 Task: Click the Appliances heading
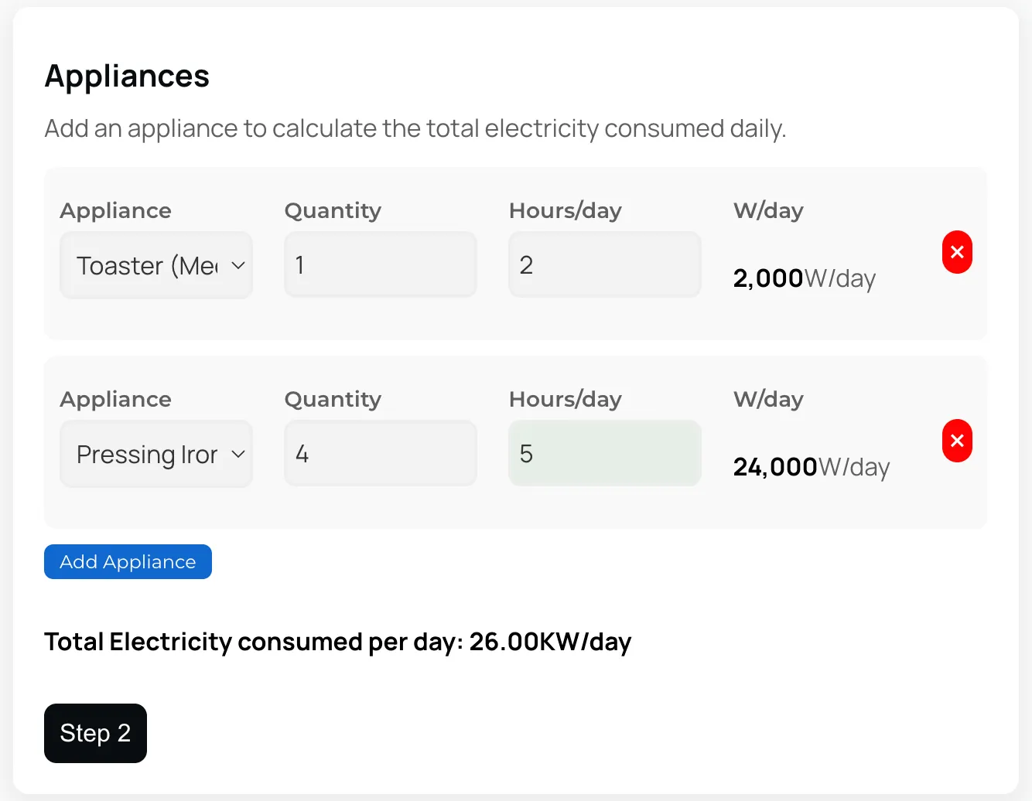127,77
